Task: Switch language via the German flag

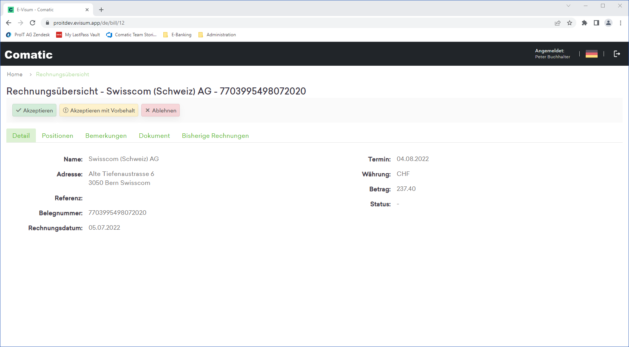Action: (592, 54)
